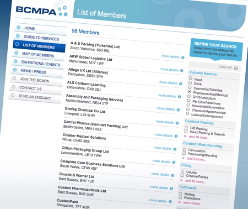
Task: Tick the Creams/Pastes checkbox
Action: [182, 175]
